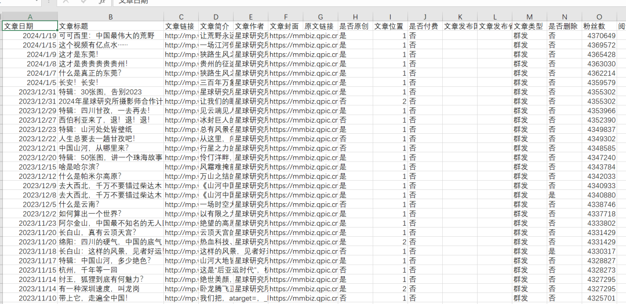Select the title 长安！长安！

111,83
